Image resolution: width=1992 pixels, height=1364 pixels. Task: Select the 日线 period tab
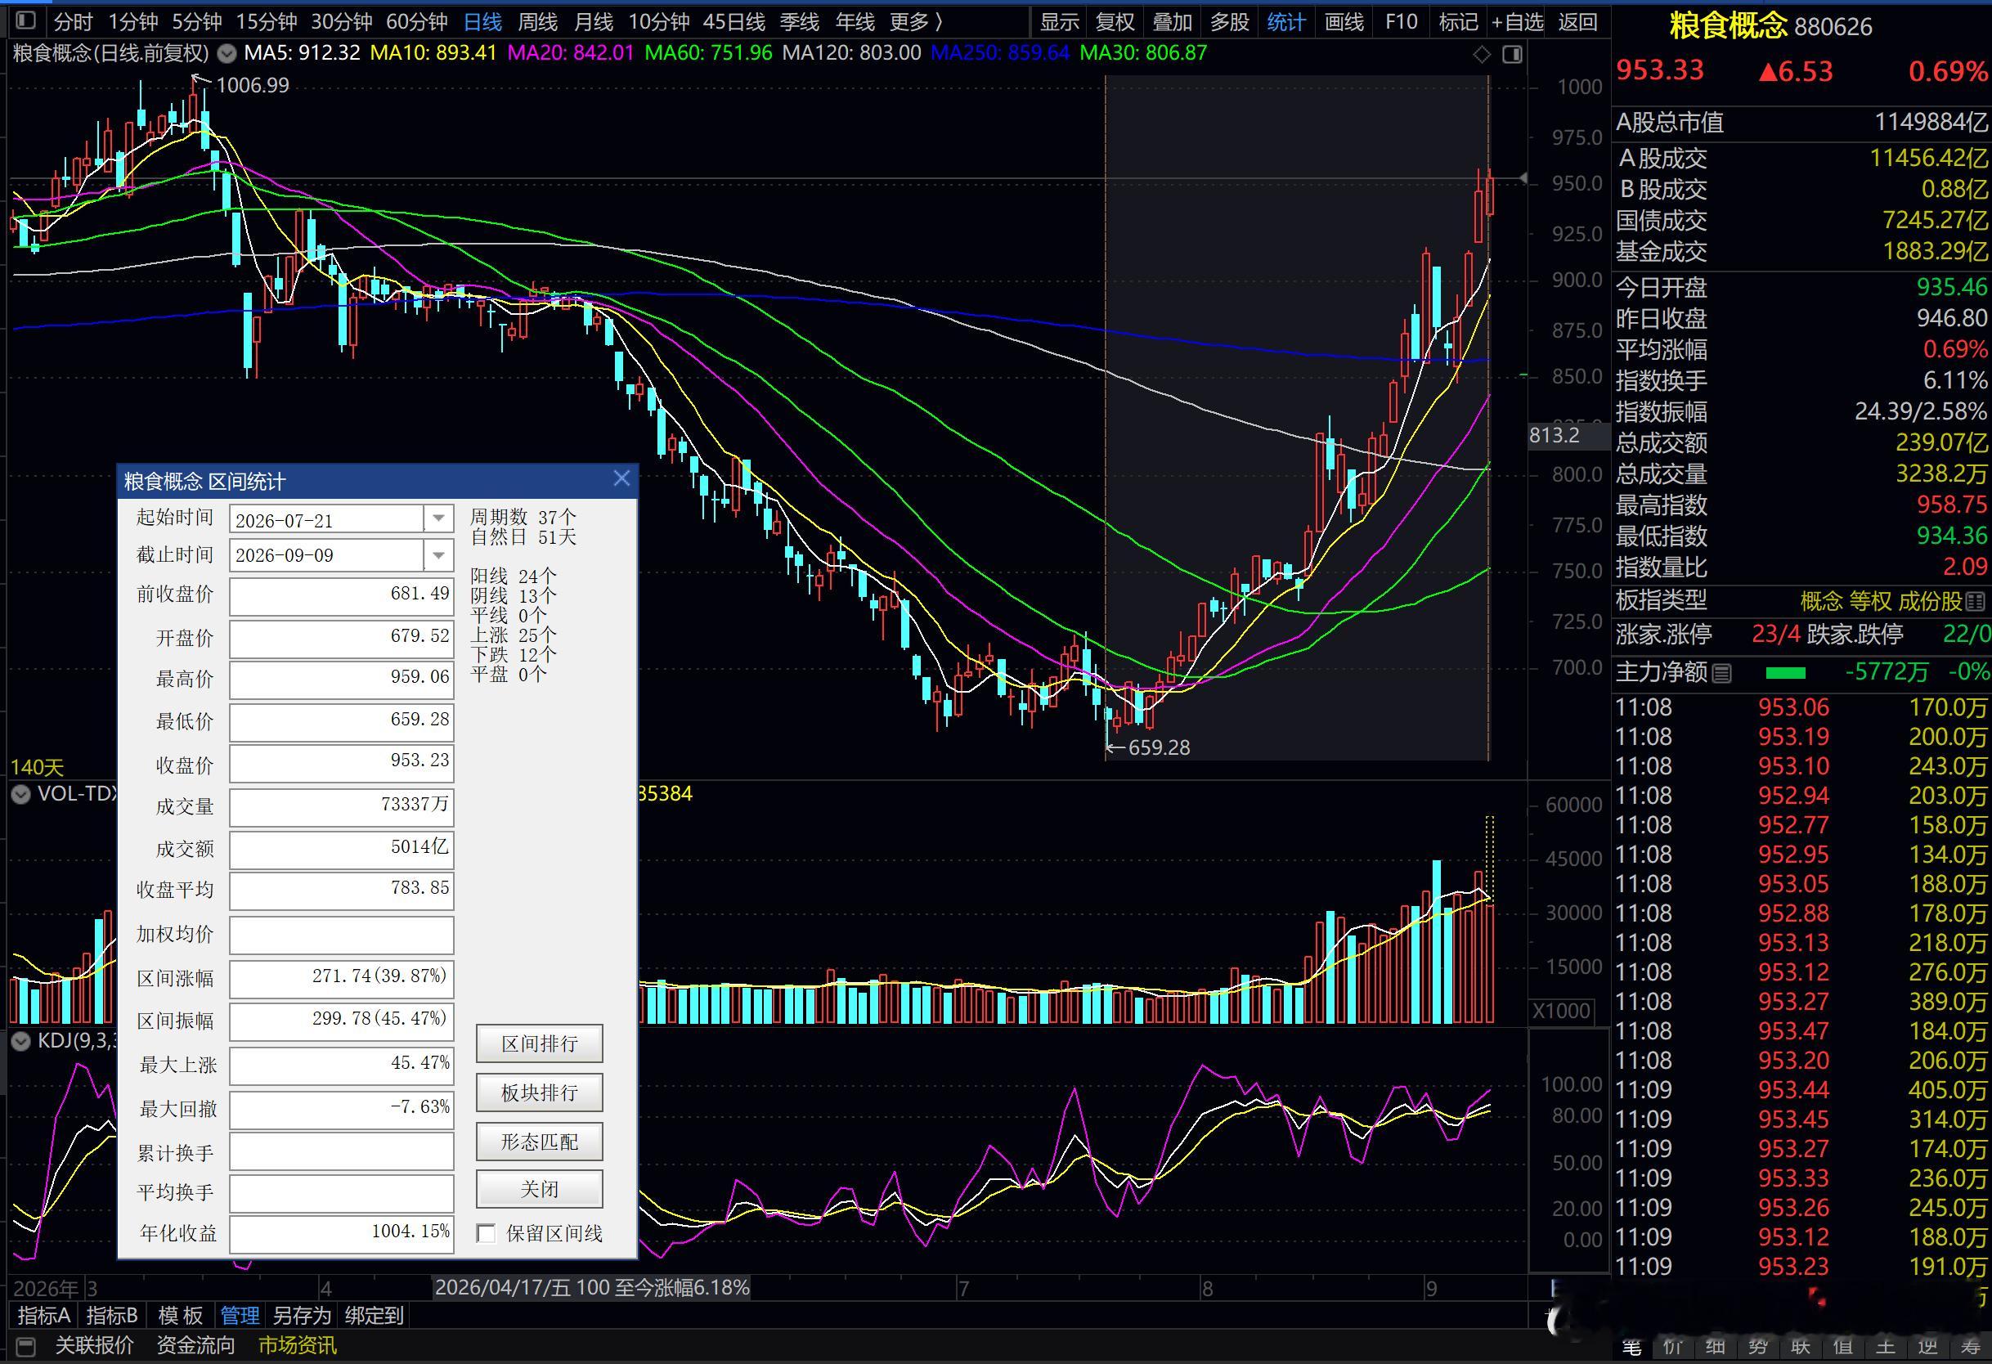click(482, 21)
